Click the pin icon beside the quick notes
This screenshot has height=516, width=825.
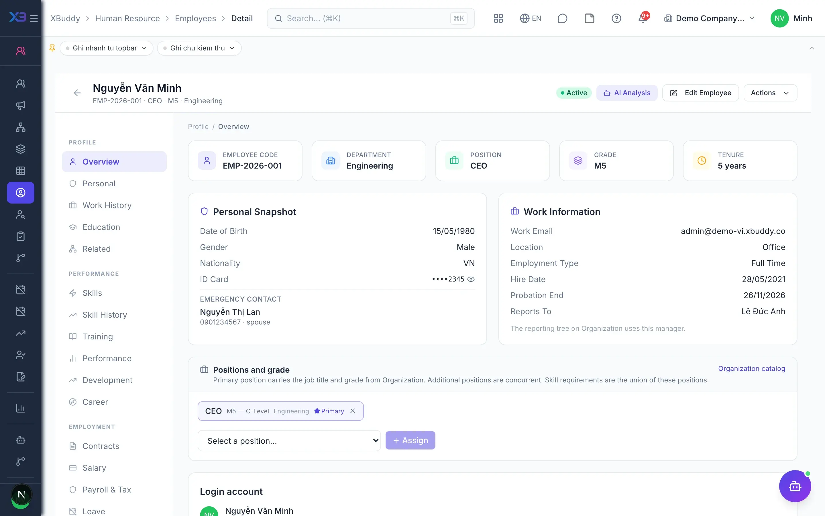pyautogui.click(x=52, y=48)
